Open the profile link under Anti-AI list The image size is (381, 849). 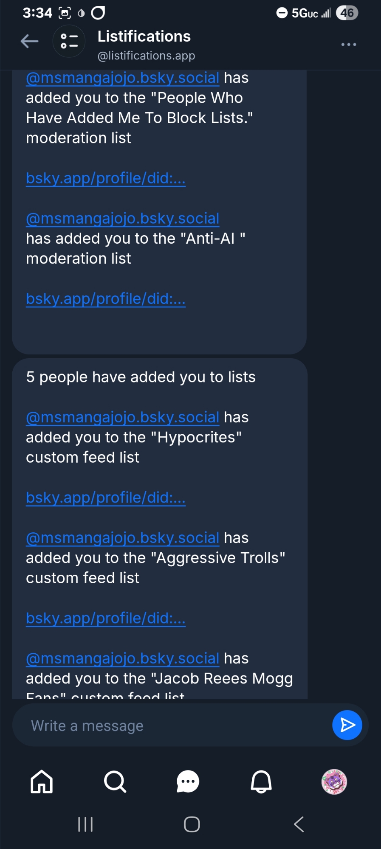[106, 299]
